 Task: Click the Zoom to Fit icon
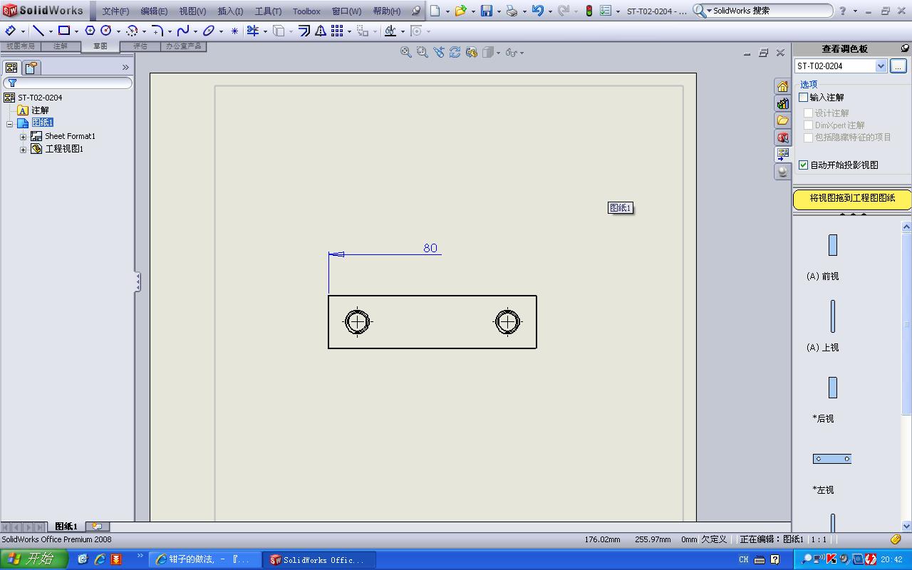[406, 52]
